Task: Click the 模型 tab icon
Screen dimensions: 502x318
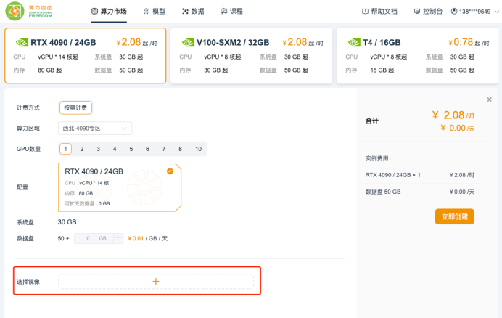Action: click(147, 11)
